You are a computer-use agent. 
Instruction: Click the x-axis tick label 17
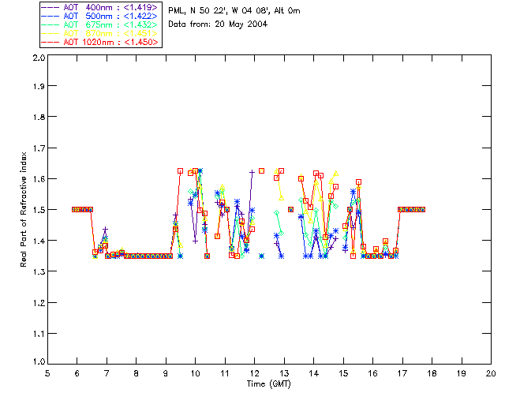402,373
